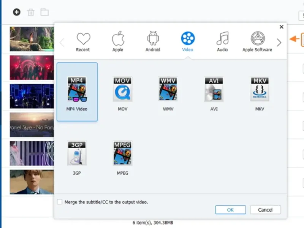Click the add files plus icon
This screenshot has width=304, height=228.
pyautogui.click(x=17, y=12)
